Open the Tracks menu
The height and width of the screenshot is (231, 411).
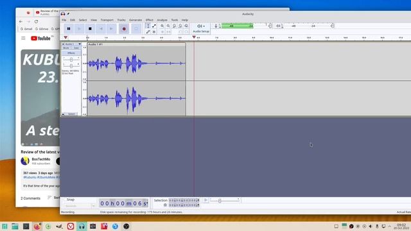tap(121, 20)
